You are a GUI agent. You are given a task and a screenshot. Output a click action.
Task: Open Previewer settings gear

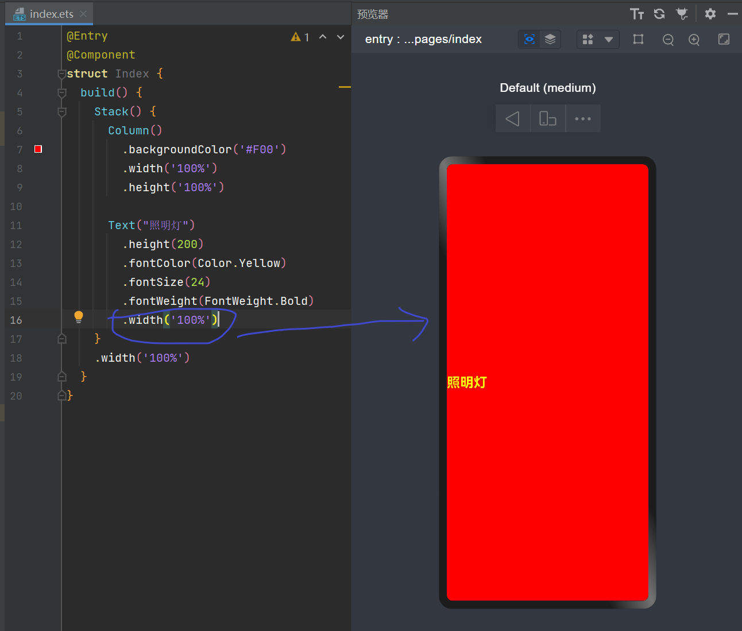click(x=710, y=14)
